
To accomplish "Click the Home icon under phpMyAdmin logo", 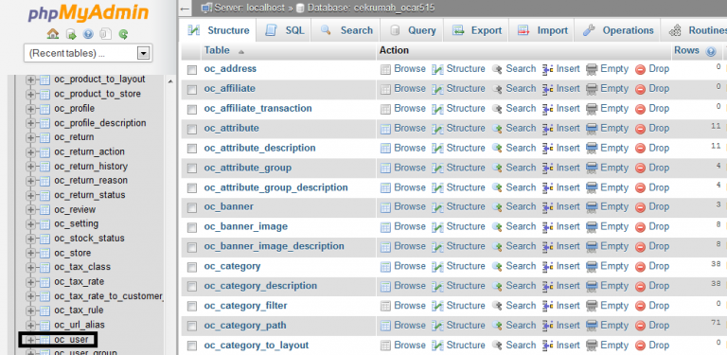I will (x=53, y=34).
